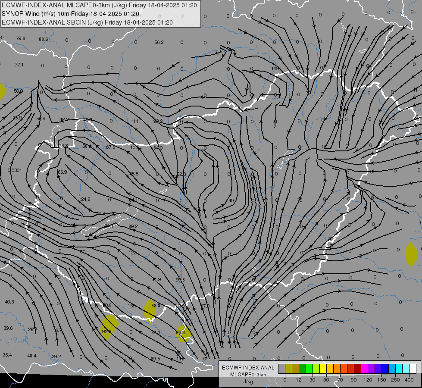The width and height of the screenshot is (422, 388).
Task: Click the map value 89.5
Action: tap(156, 359)
